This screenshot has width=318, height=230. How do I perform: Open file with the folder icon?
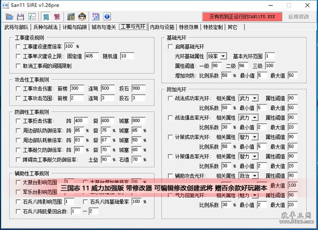click(x=9, y=17)
